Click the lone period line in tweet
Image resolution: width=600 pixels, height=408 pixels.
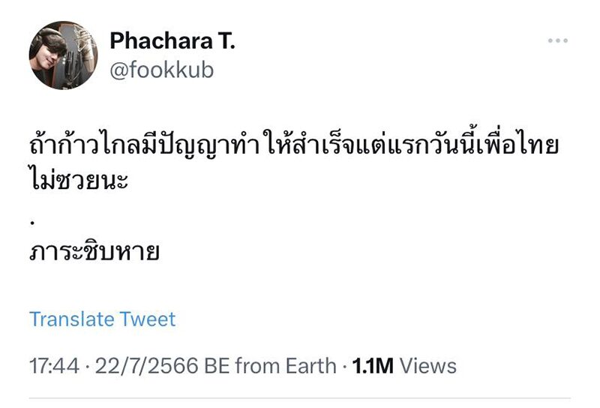[x=32, y=223]
